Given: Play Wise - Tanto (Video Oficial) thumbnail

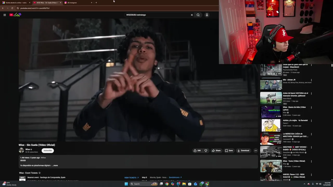Looking at the screenshot, I should point(271,166).
